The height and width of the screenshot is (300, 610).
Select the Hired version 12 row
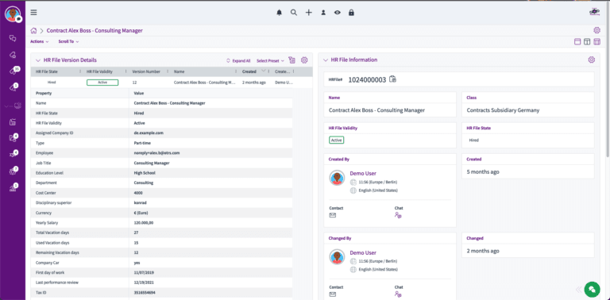click(x=172, y=83)
